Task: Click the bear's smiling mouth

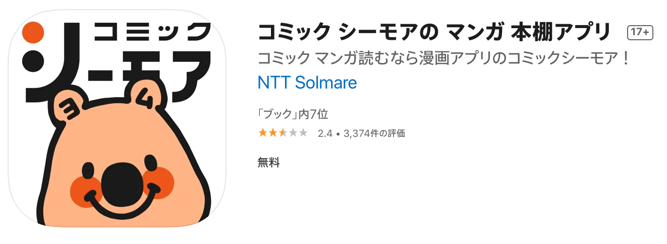Action: [x=121, y=207]
